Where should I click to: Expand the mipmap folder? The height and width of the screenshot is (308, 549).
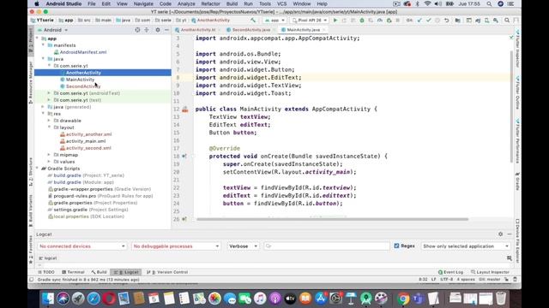point(49,155)
